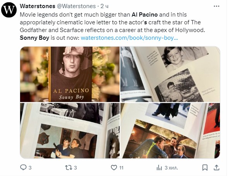
Task: Like the tweet with the heart icon
Action: (114, 168)
